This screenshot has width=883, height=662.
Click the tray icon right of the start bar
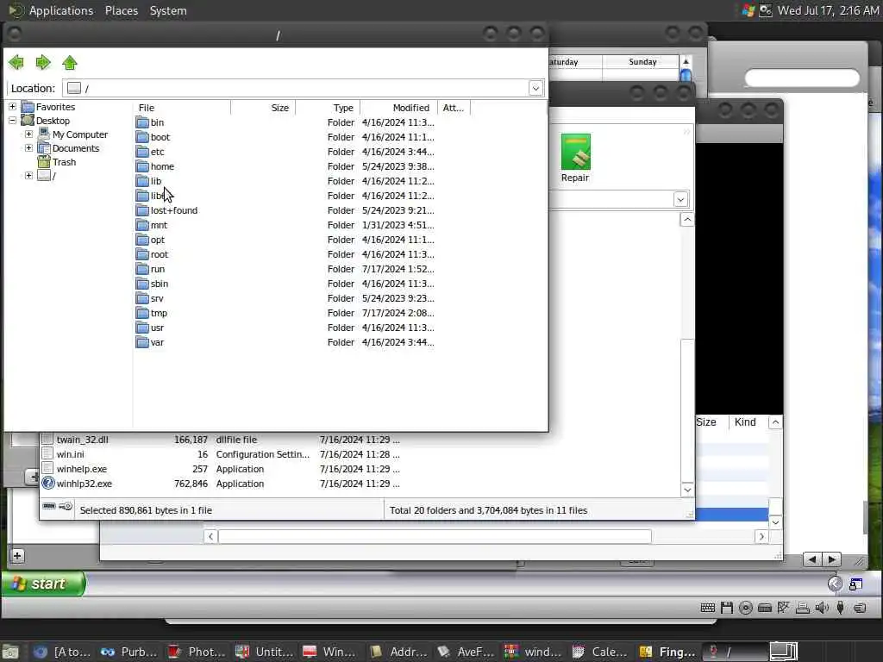855,584
